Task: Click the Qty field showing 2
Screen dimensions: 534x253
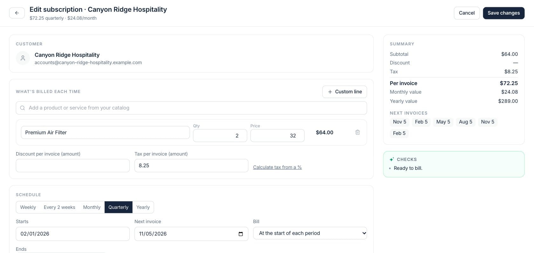Action: coord(220,136)
